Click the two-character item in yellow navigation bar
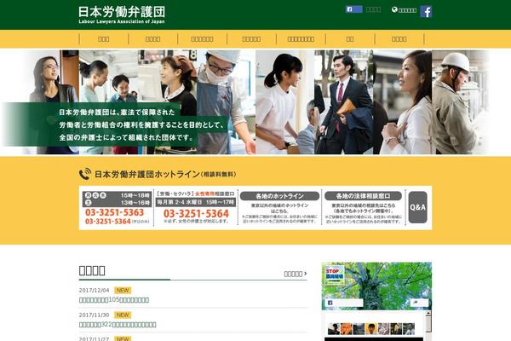This screenshot has height=341, width=511. (350, 39)
